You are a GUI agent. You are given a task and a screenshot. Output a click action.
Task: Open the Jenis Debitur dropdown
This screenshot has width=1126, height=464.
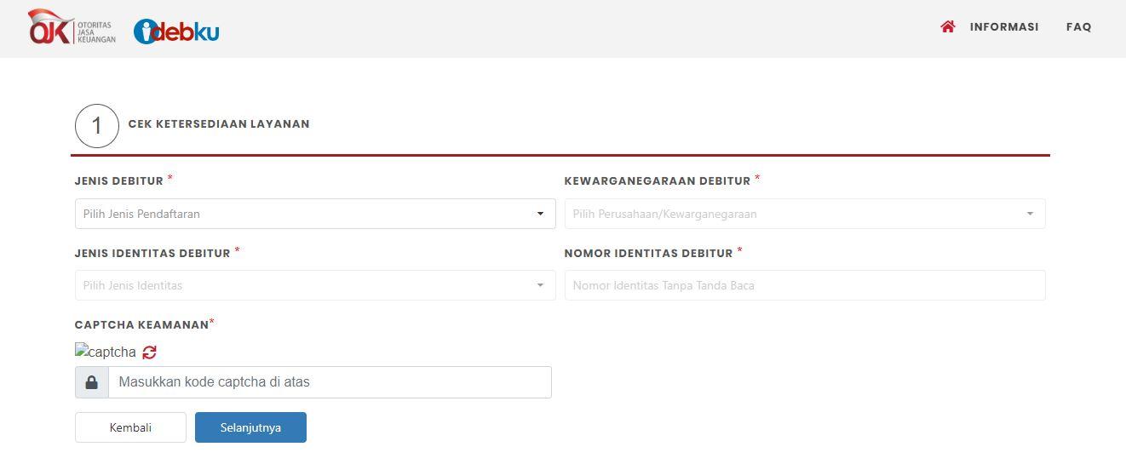click(x=315, y=214)
